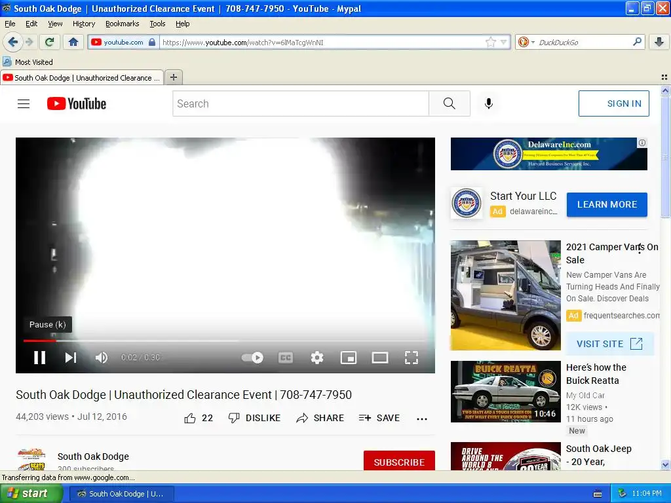Dislike the video
Image resolution: width=671 pixels, height=503 pixels.
(x=255, y=419)
